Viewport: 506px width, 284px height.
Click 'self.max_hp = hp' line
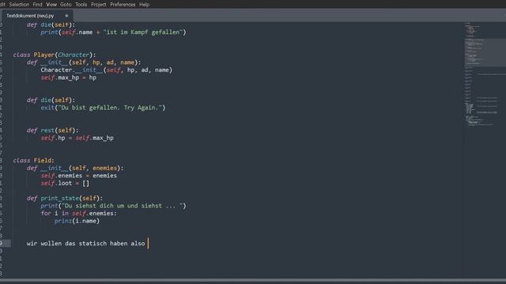(69, 77)
